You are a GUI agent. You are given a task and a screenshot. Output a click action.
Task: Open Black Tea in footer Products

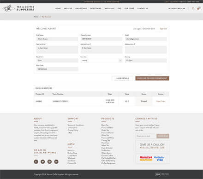pos(105,125)
